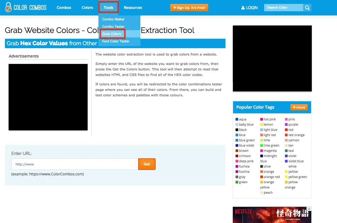Open the Tools menu
337x223 pixels.
point(108,7)
